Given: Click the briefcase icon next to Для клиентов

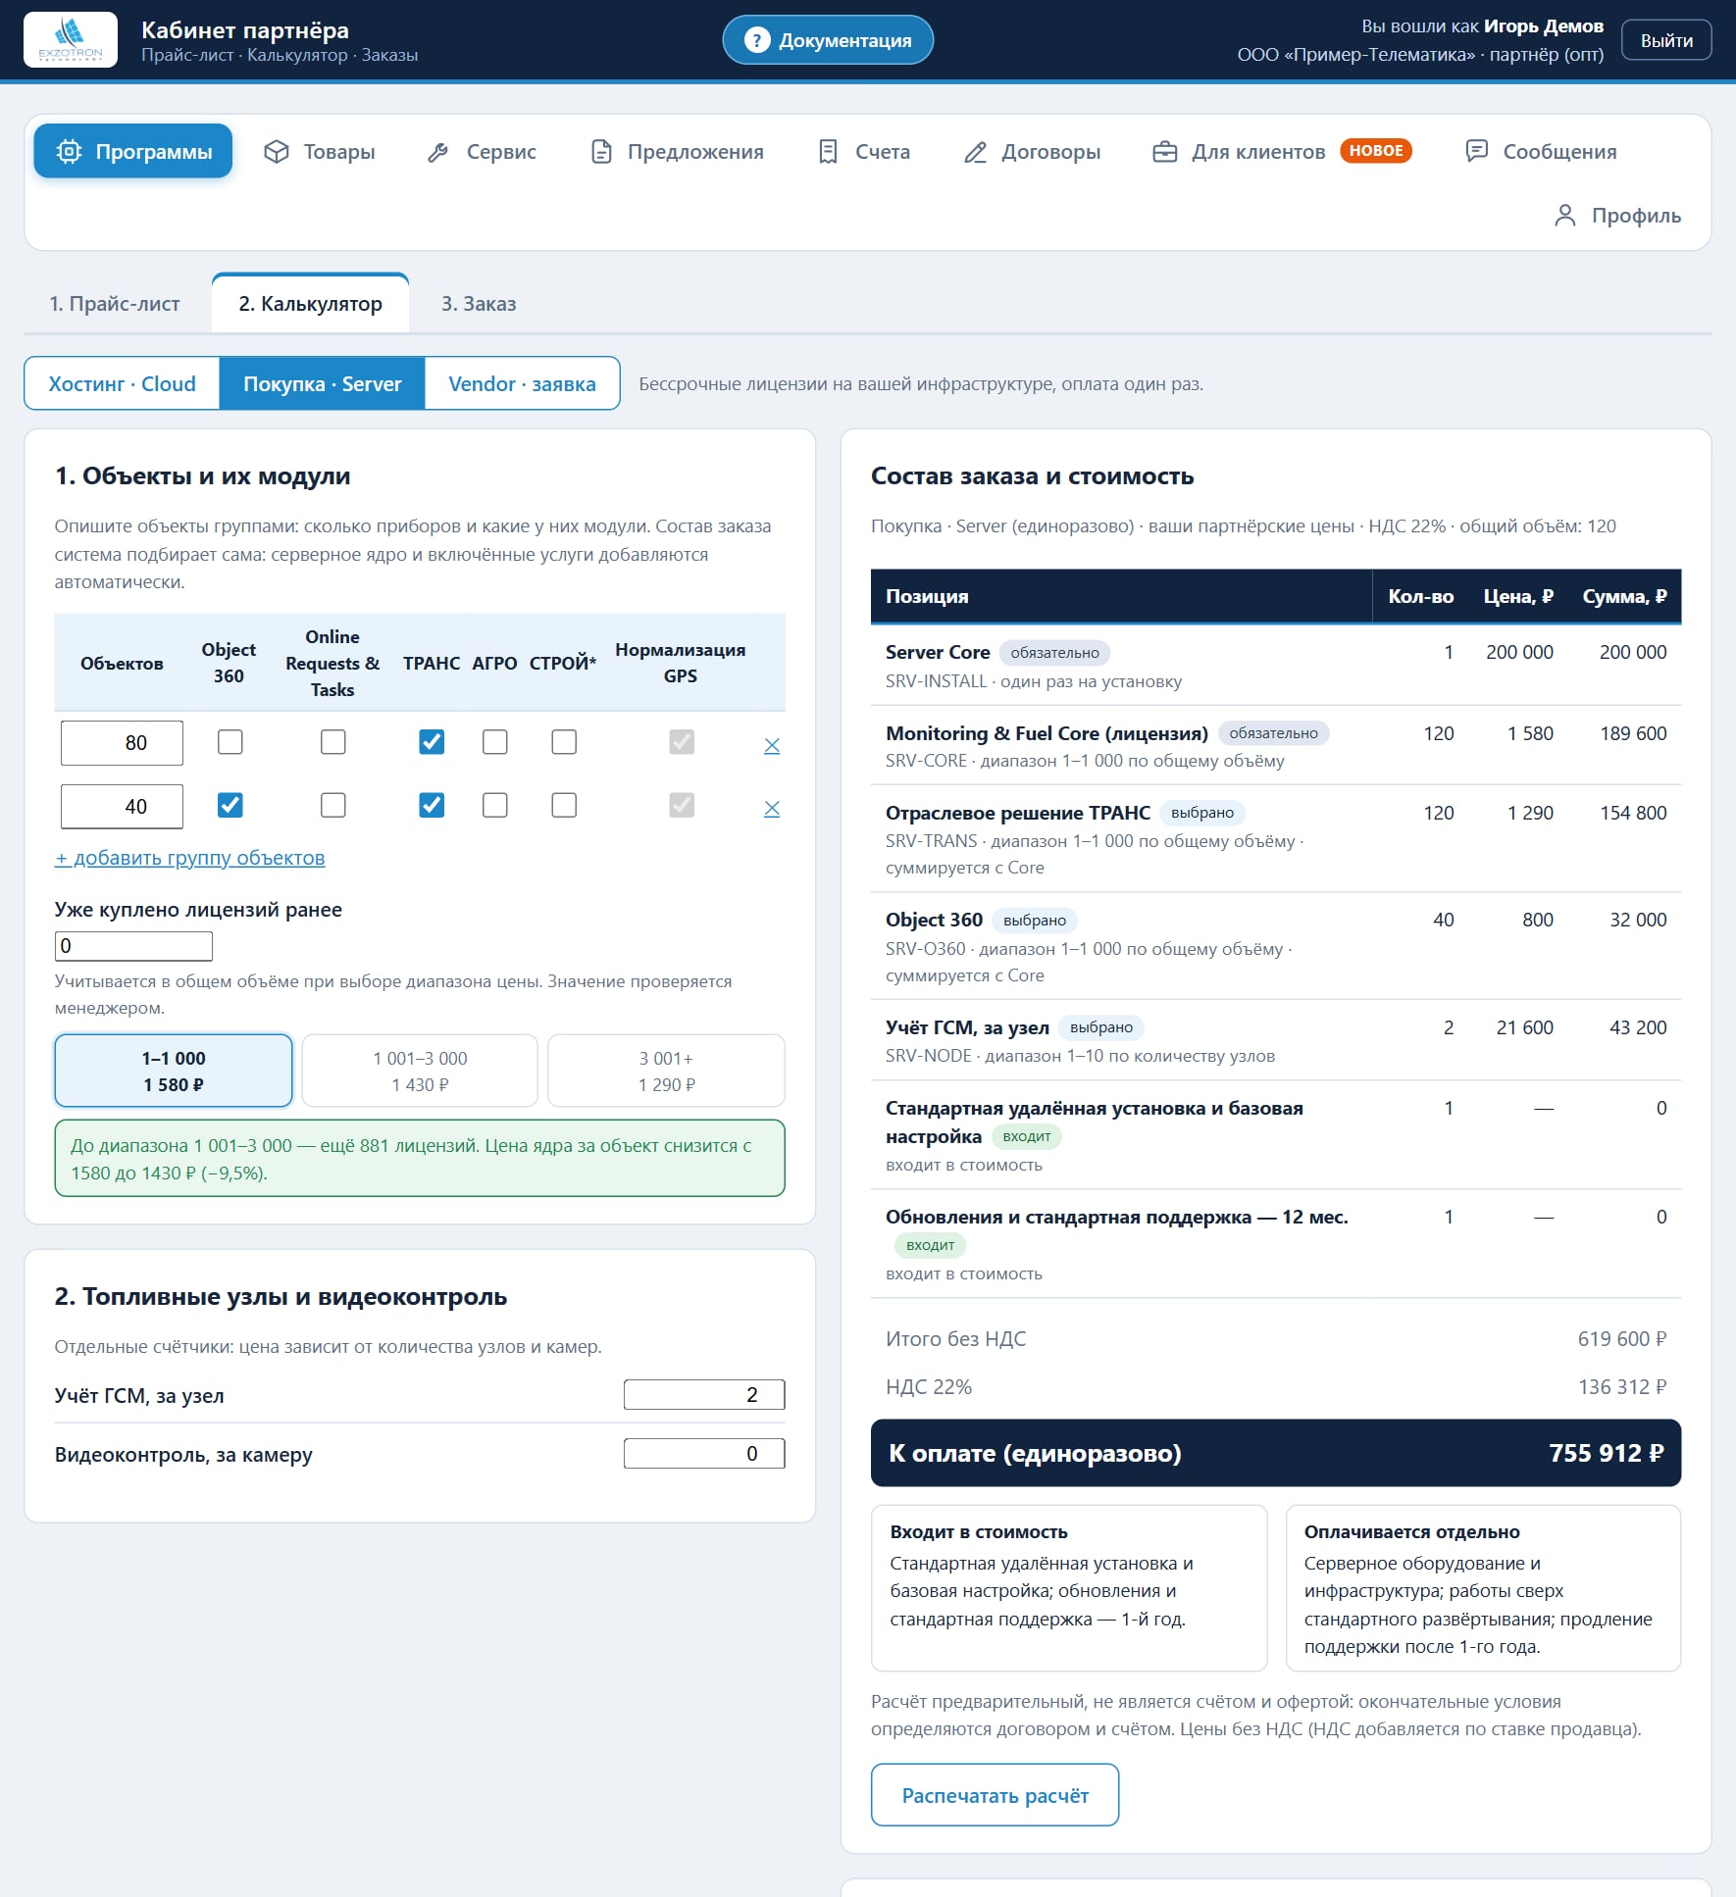Looking at the screenshot, I should point(1164,152).
